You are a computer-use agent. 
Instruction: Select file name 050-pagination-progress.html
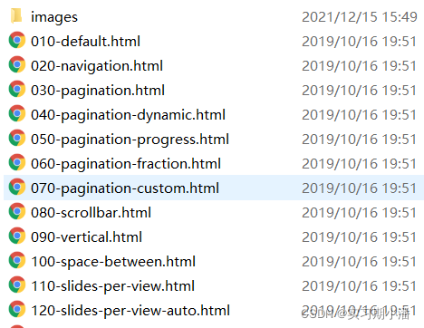[130, 140]
